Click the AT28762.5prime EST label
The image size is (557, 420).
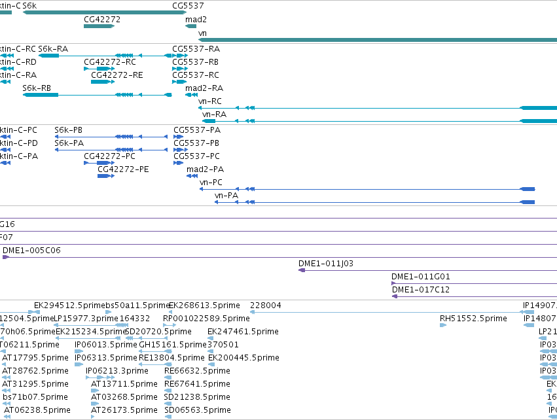click(35, 371)
